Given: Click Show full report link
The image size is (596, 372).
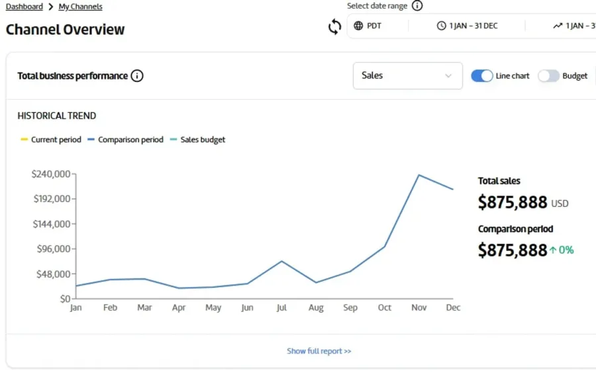Looking at the screenshot, I should [319, 351].
